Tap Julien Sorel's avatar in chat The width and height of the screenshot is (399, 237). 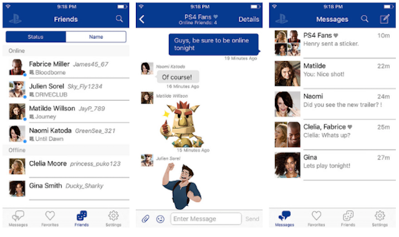pos(147,160)
